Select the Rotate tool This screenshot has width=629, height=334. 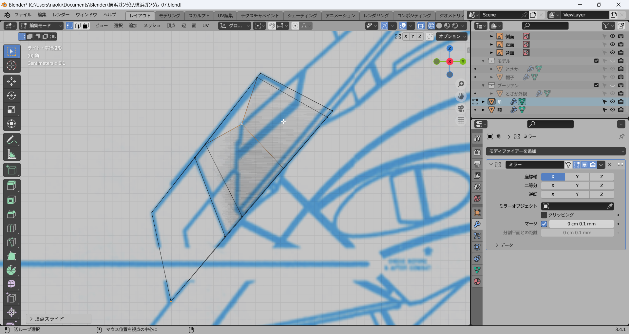tap(11, 96)
